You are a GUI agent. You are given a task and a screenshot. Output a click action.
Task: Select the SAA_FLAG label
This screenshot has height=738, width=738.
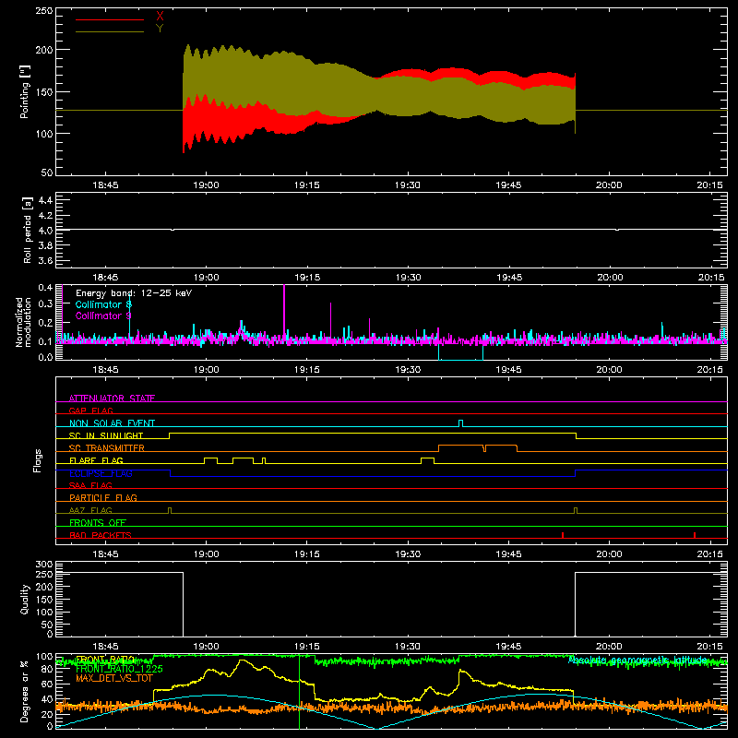pos(90,485)
